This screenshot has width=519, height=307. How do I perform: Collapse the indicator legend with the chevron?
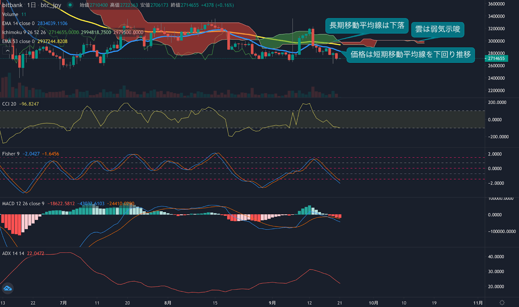coord(7,50)
